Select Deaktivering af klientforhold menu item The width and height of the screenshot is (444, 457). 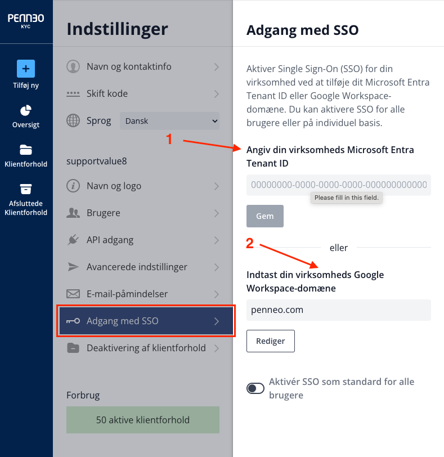(143, 348)
